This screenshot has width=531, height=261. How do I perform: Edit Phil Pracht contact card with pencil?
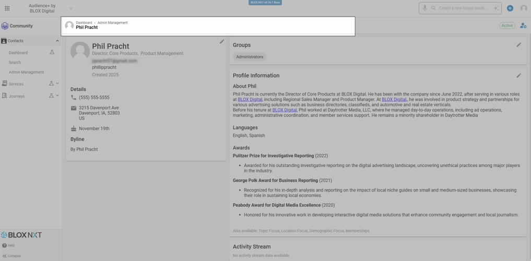[222, 41]
